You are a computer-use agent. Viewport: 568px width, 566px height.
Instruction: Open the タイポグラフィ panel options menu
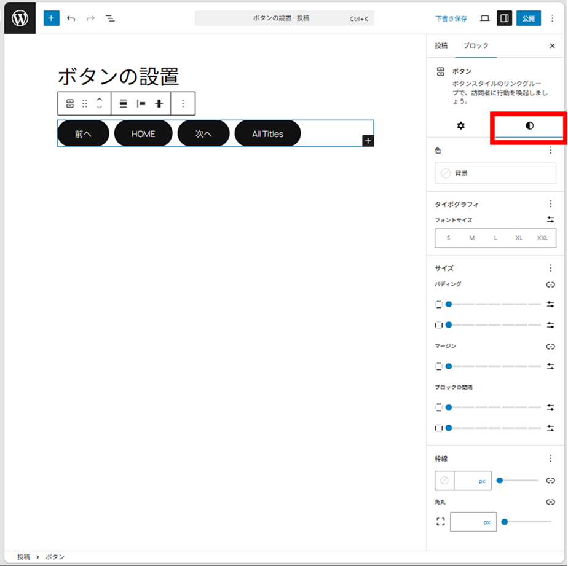pyautogui.click(x=550, y=204)
